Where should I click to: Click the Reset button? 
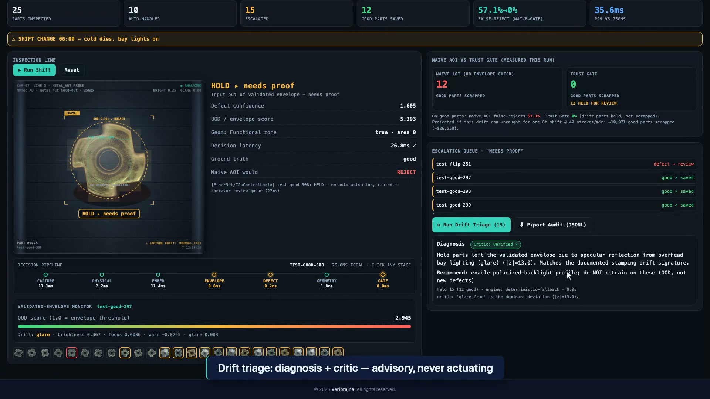coord(72,70)
